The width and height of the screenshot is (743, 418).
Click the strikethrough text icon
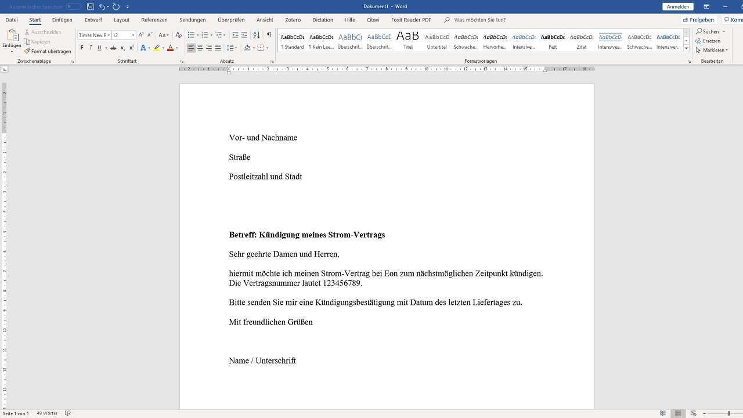click(113, 48)
